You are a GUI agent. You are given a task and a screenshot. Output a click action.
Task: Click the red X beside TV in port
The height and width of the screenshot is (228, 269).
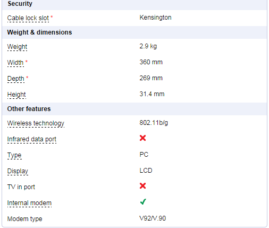[x=142, y=185]
